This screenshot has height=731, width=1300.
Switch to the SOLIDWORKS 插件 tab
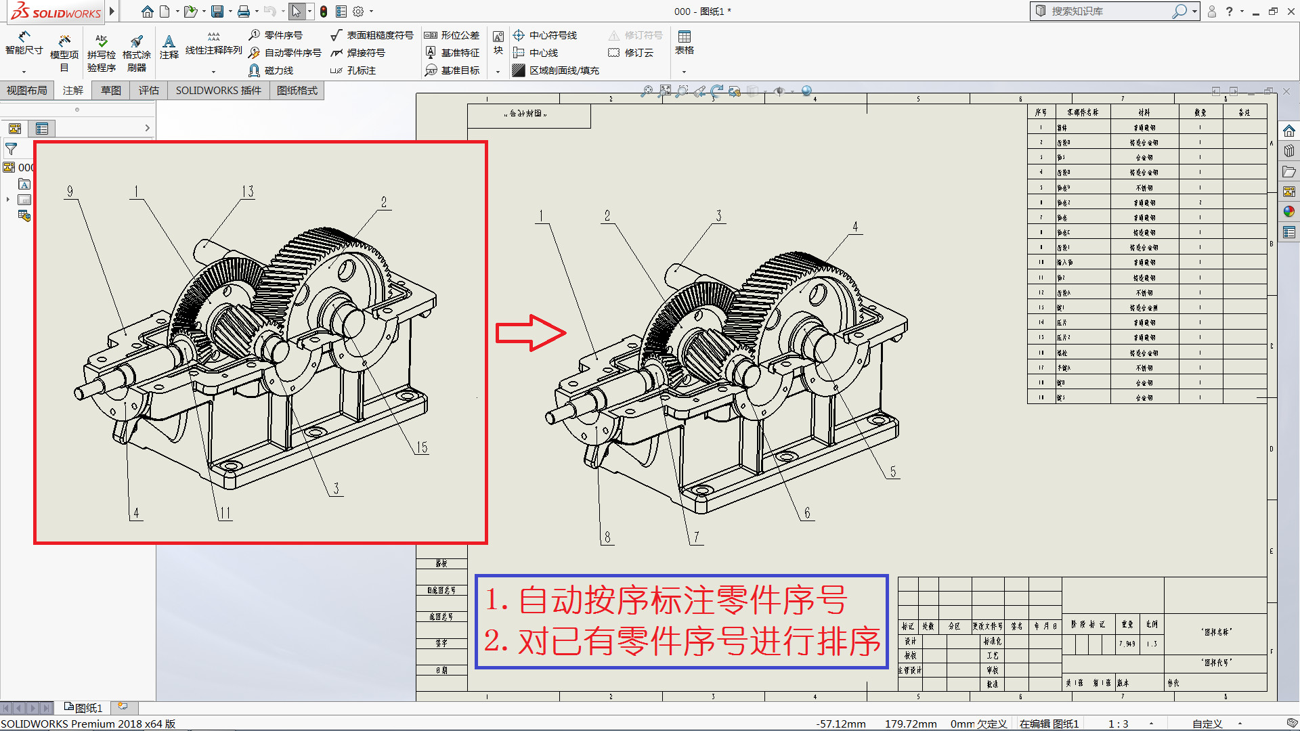[219, 91]
